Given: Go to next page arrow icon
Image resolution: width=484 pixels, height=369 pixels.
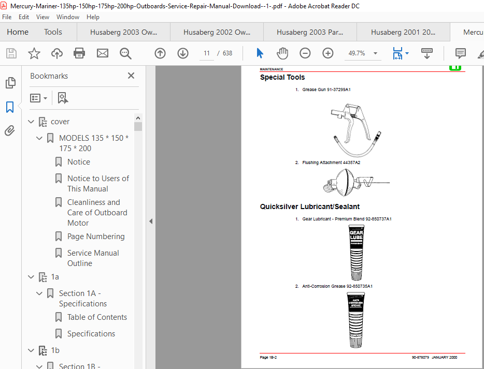Looking at the screenshot, I should [x=183, y=53].
